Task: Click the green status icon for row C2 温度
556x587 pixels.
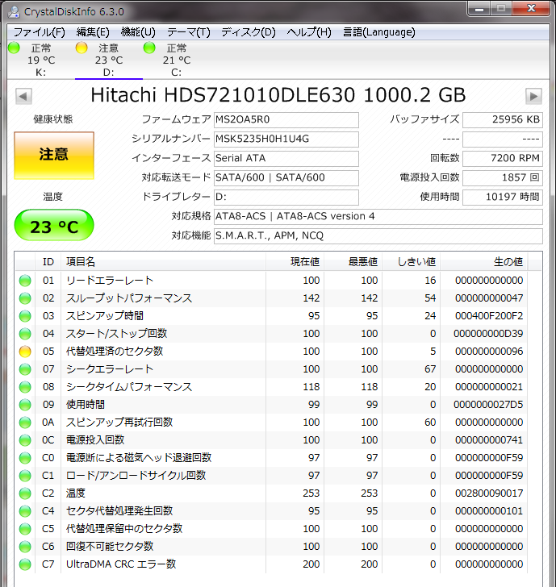Action: (x=25, y=493)
